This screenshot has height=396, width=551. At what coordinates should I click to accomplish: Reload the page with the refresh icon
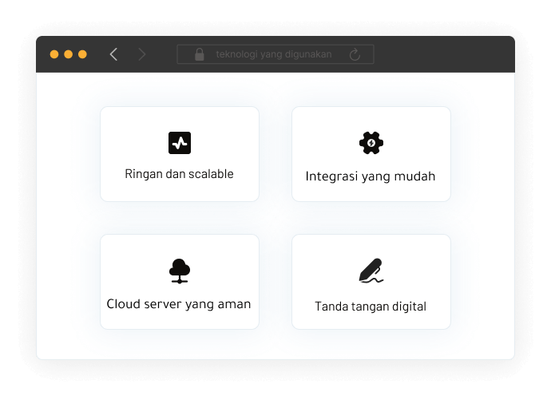[x=355, y=54]
